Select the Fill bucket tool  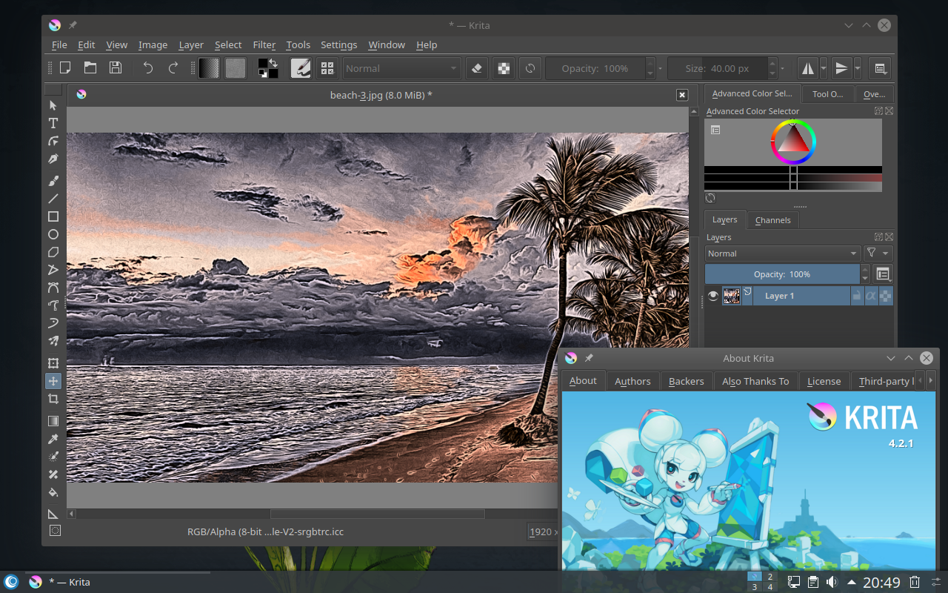tap(53, 492)
